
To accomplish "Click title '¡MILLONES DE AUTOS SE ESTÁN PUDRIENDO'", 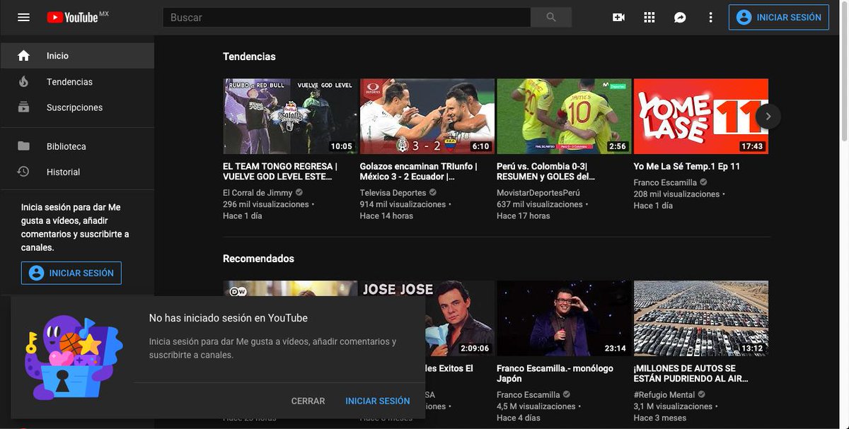I will click(691, 374).
